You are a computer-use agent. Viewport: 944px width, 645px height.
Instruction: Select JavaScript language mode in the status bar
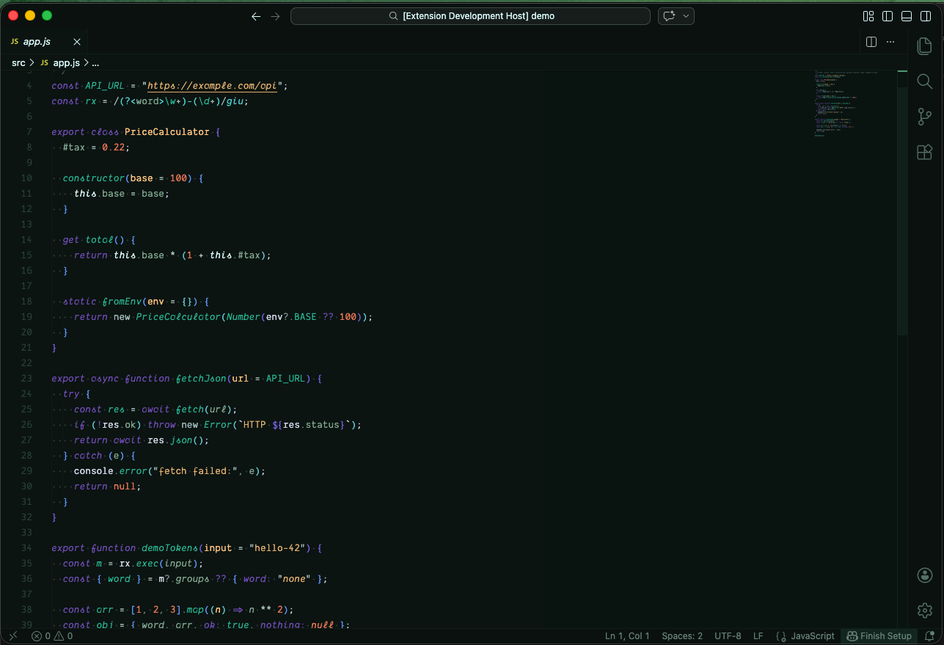pos(811,635)
